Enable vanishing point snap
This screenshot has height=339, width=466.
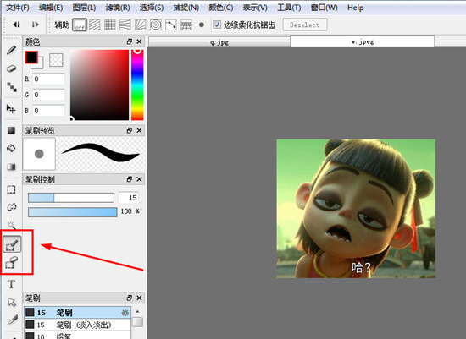125,25
